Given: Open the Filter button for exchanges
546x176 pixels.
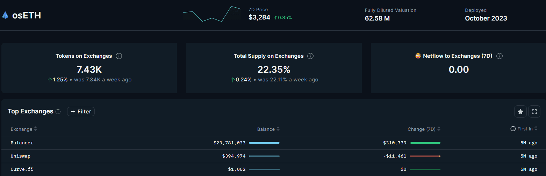Looking at the screenshot, I should tap(81, 112).
